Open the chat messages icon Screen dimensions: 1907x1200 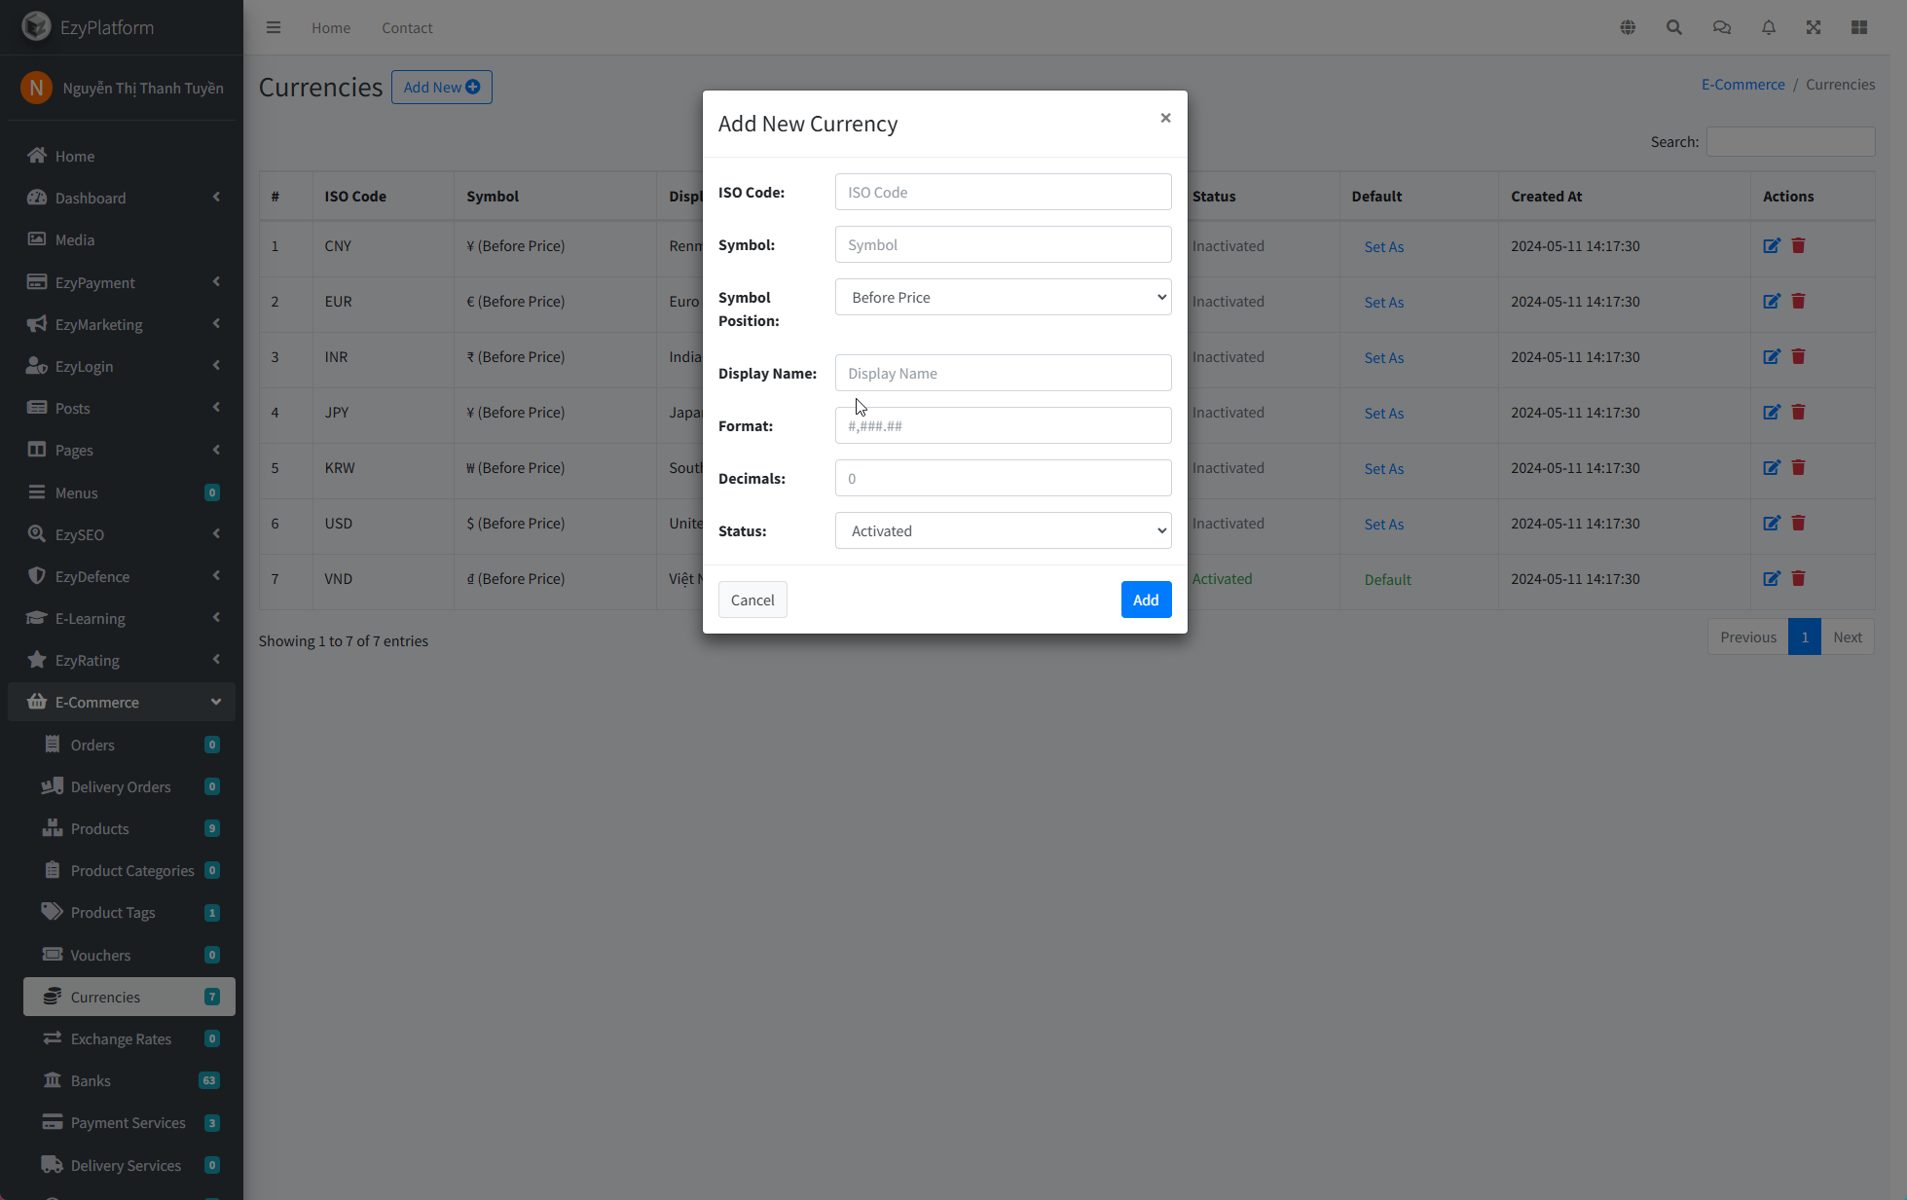pos(1722,27)
